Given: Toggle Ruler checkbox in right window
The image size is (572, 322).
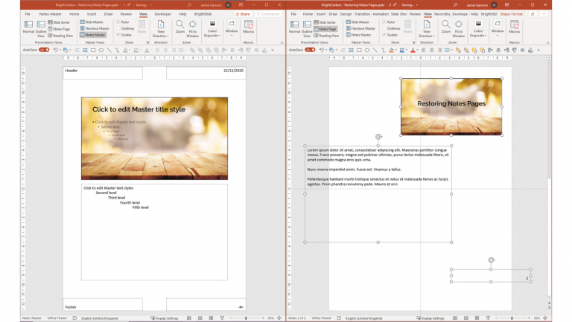Looking at the screenshot, I should pos(384,22).
